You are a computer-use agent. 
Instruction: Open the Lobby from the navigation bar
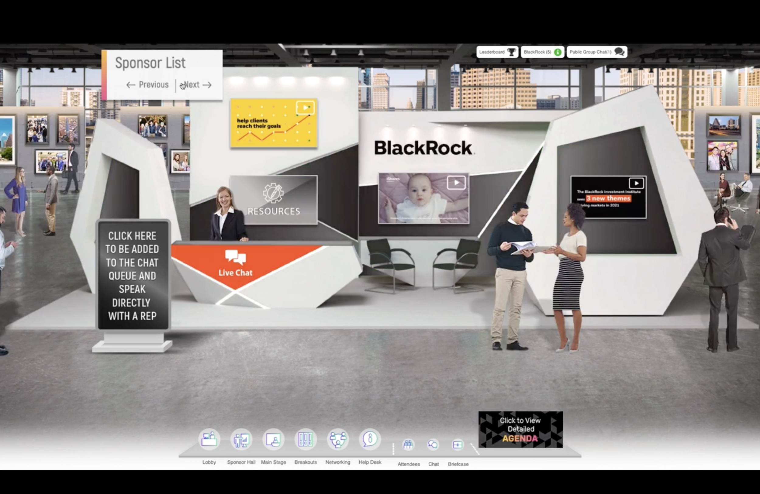point(209,440)
